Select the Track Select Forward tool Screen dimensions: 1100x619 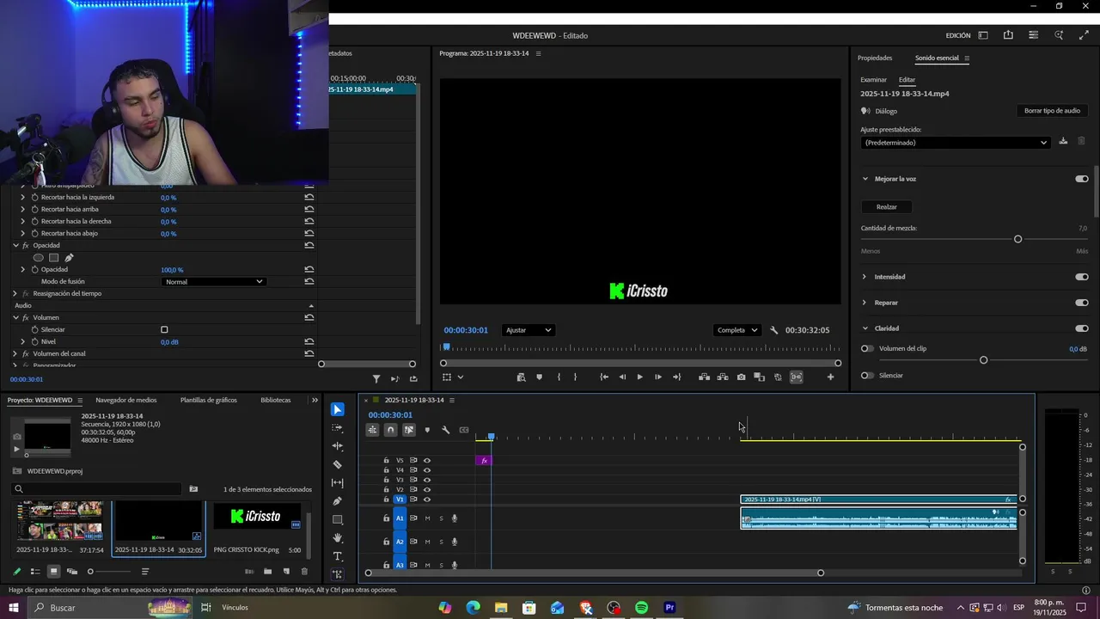point(338,427)
